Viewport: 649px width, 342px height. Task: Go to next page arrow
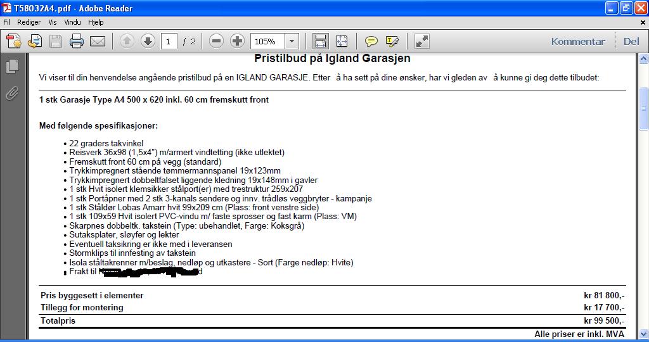click(148, 42)
